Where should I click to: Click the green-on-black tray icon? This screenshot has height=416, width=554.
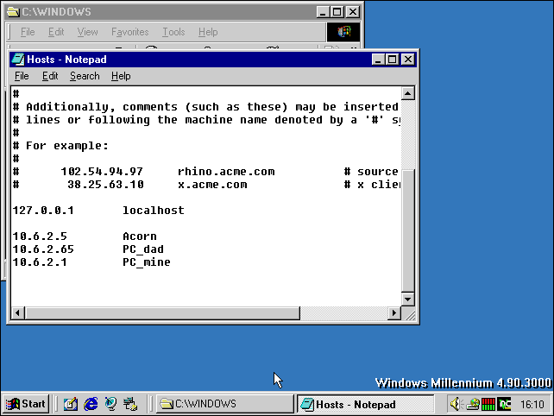pos(504,404)
